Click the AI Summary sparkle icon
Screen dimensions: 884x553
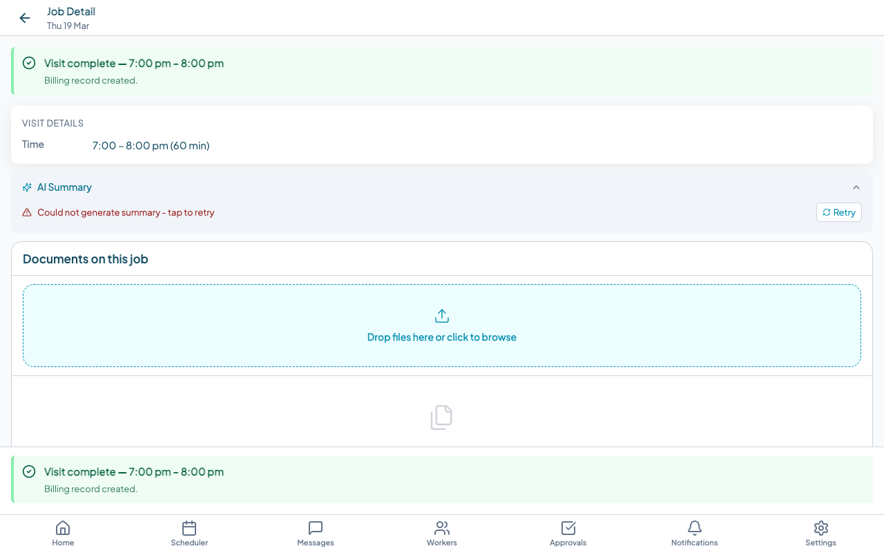(27, 187)
